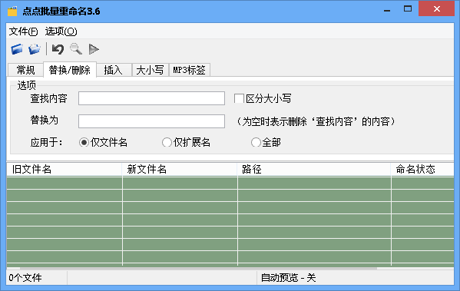460x291 pixels.
Task: Choose the 全部 radio option
Action: tap(256, 143)
